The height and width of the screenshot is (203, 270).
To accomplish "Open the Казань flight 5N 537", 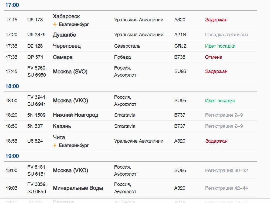I will point(130,126).
